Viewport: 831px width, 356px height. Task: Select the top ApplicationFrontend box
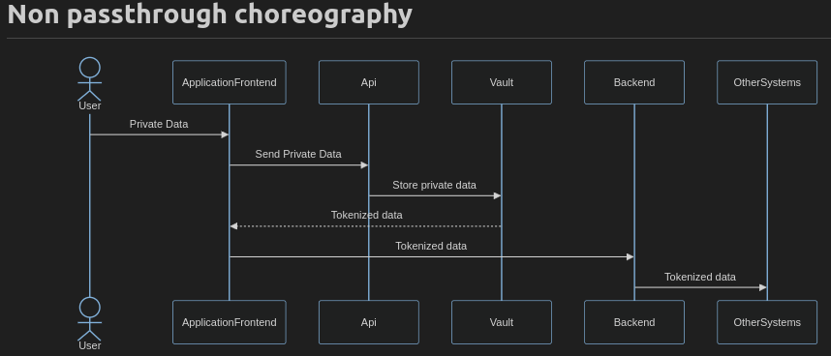[x=229, y=82]
